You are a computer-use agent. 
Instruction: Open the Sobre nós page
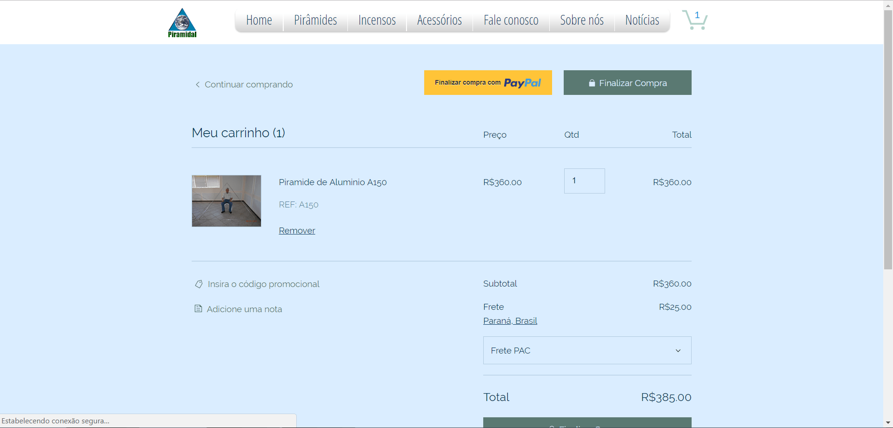tap(581, 20)
